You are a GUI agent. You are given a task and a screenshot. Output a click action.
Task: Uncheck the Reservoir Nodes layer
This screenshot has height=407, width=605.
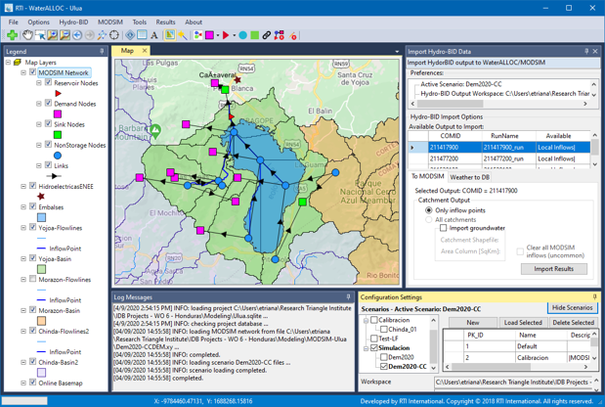48,82
